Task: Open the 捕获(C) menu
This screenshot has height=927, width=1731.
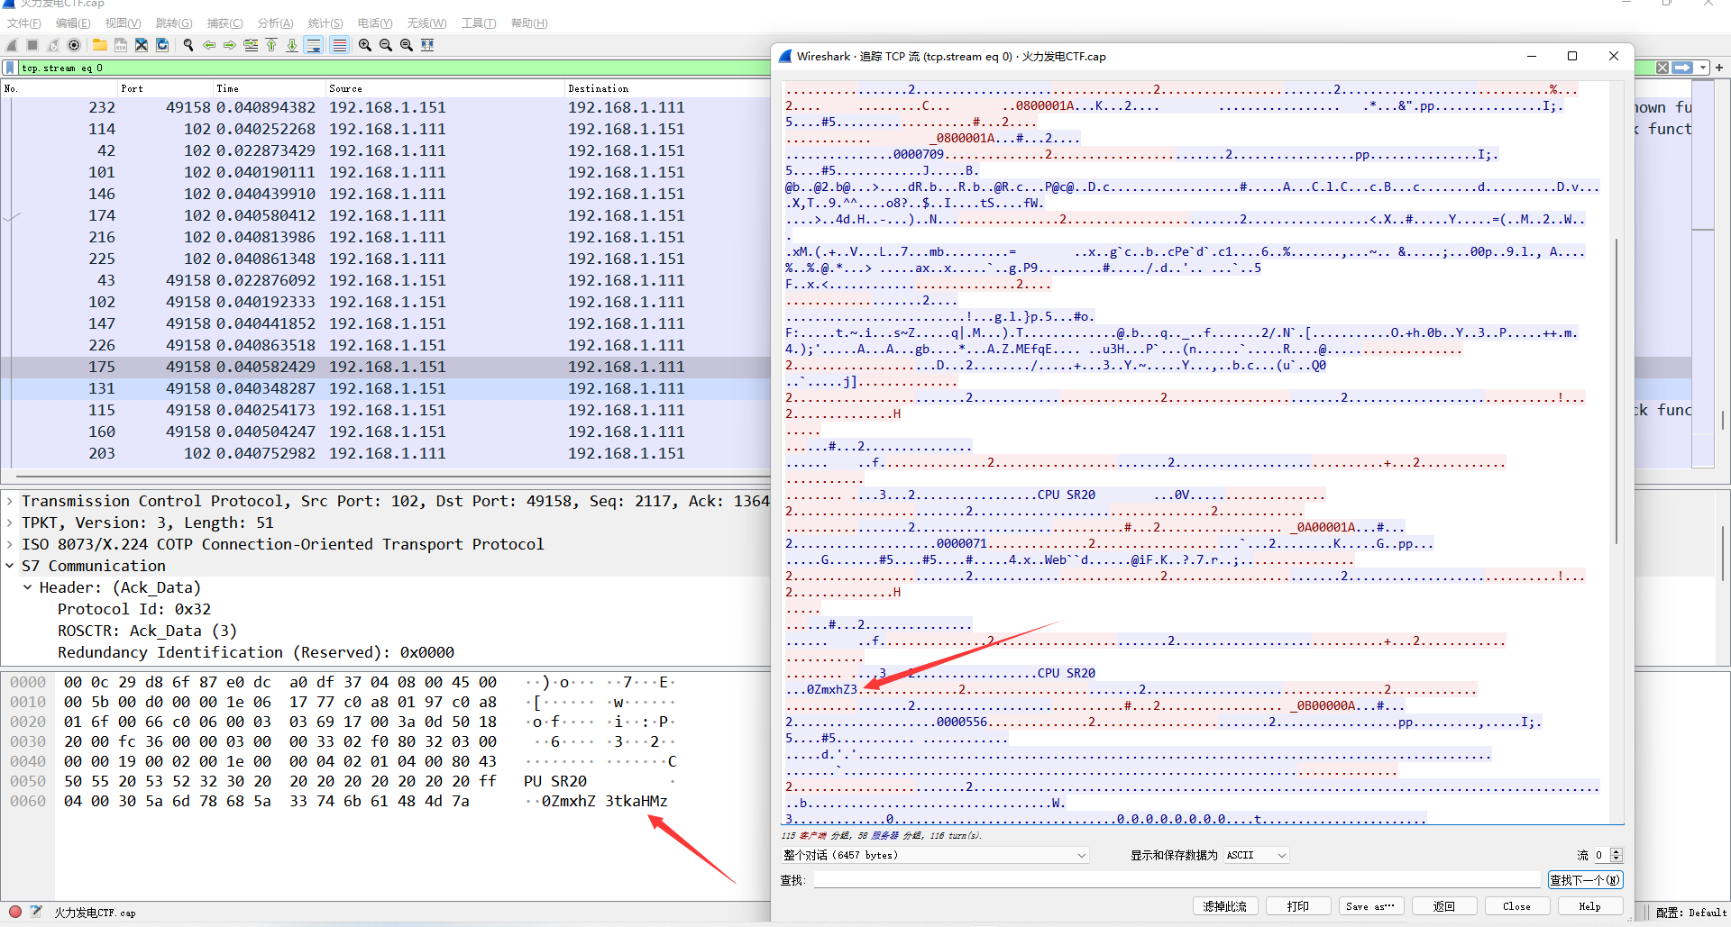Action: tap(224, 23)
